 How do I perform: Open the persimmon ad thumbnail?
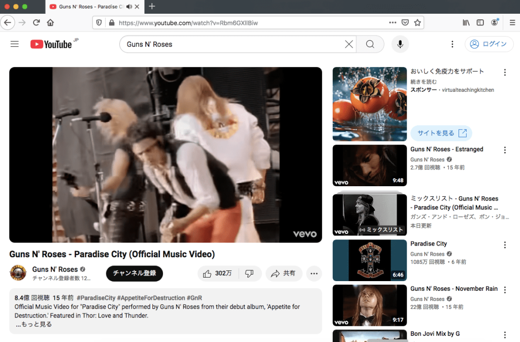click(370, 104)
